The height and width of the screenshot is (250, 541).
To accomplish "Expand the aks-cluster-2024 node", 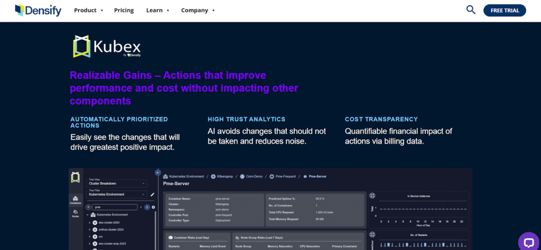I will (x=90, y=223).
